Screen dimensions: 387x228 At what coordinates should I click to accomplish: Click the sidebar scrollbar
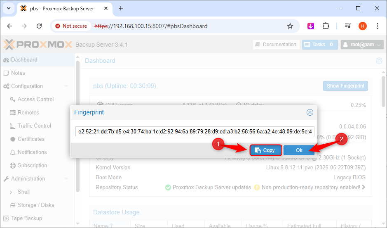click(x=78, y=126)
